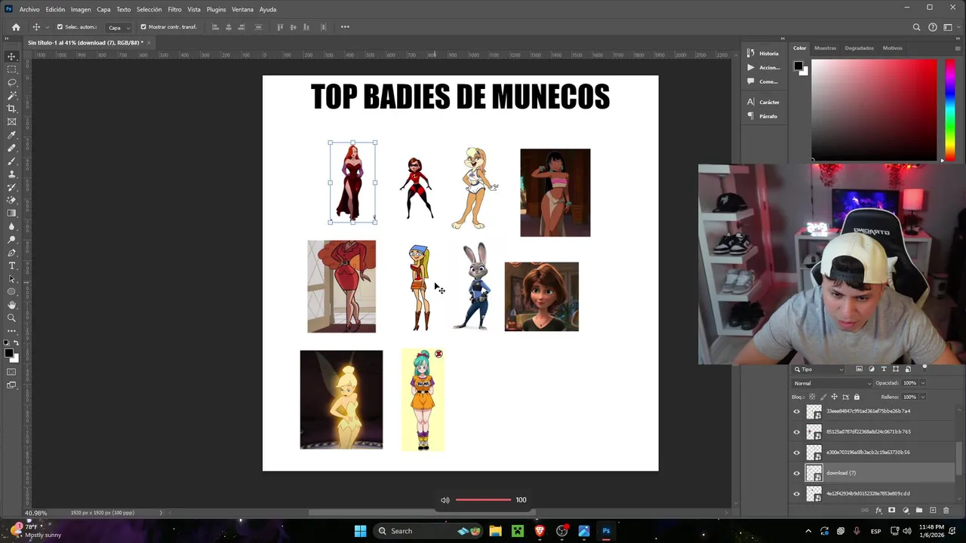Viewport: 966px width, 543px height.
Task: Select the Rectangular Marquee tool
Action: [11, 69]
